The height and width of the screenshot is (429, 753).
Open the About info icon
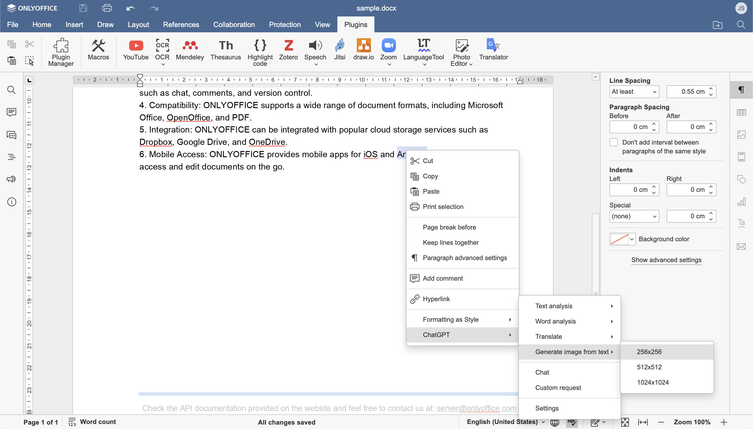(11, 202)
